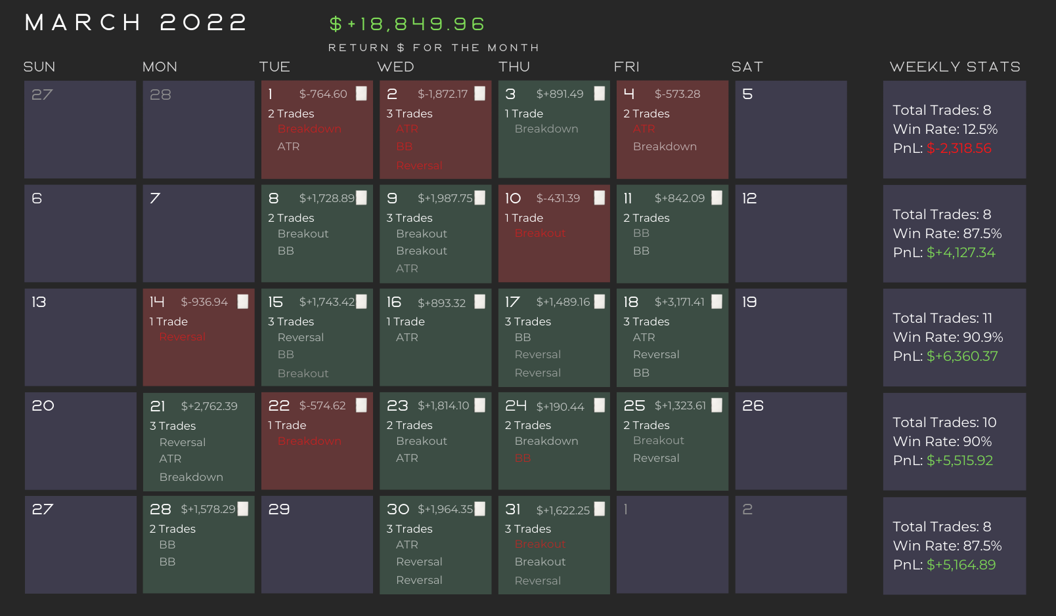The width and height of the screenshot is (1056, 616).
Task: Click the $+6,360.37 weekly PnL value
Action: (x=962, y=356)
